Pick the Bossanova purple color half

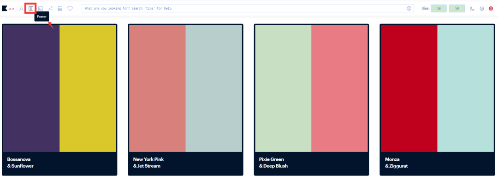(x=31, y=88)
